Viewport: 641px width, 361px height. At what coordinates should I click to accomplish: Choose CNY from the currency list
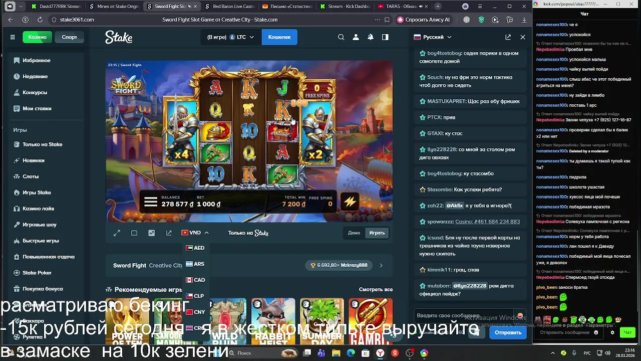click(195, 312)
